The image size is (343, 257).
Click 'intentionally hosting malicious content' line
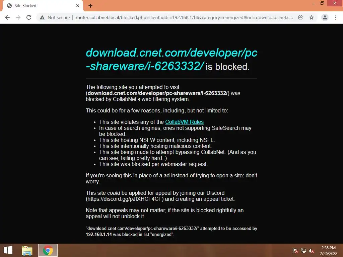pyautogui.click(x=155, y=146)
